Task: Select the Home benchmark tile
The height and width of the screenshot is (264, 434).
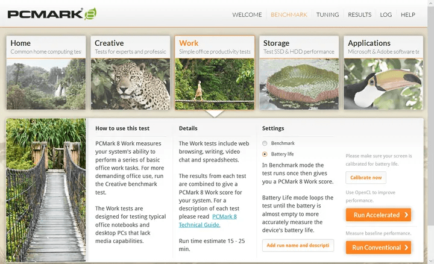Action: pos(46,72)
